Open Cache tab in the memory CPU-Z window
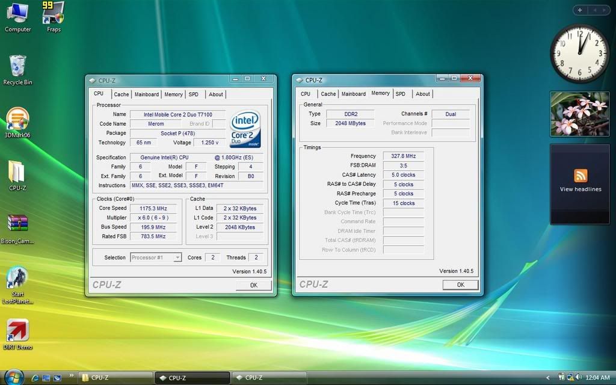The height and width of the screenshot is (385, 616). tap(328, 94)
